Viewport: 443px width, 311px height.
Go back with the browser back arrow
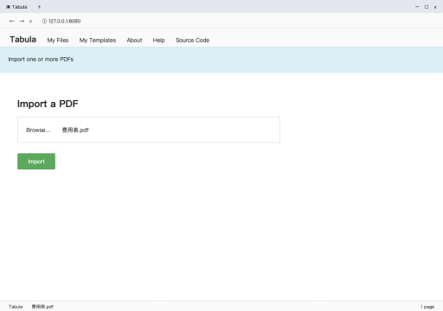pos(12,21)
